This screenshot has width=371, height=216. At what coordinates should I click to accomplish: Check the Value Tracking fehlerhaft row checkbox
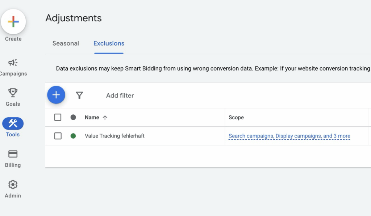pos(58,136)
